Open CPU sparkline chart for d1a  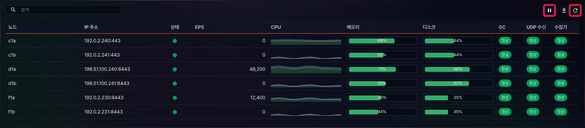[x=306, y=69]
